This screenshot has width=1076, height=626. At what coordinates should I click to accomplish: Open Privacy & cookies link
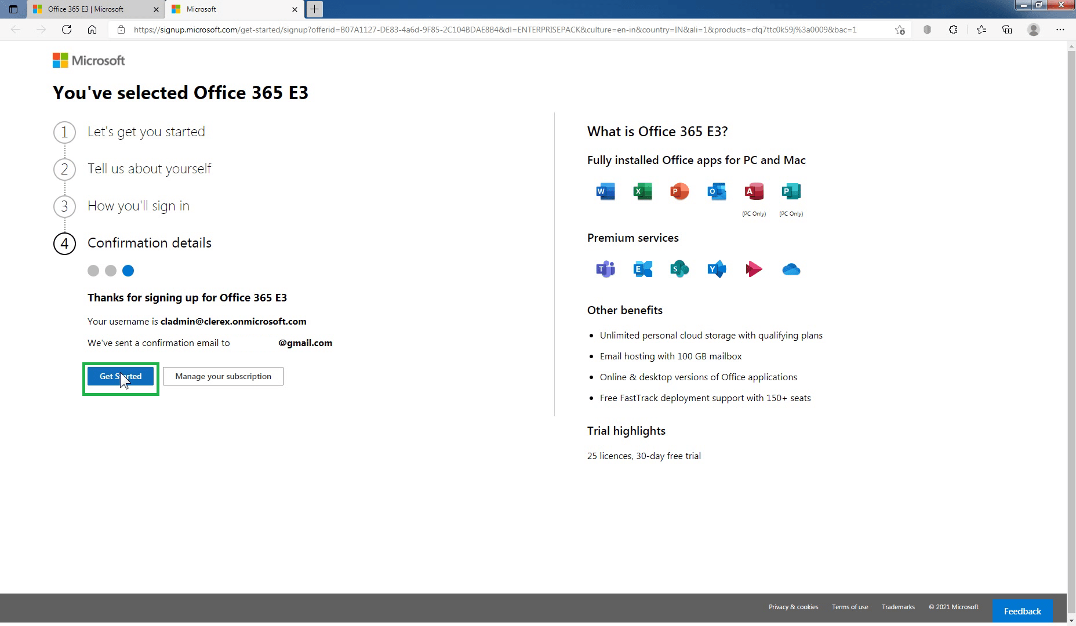pyautogui.click(x=794, y=607)
